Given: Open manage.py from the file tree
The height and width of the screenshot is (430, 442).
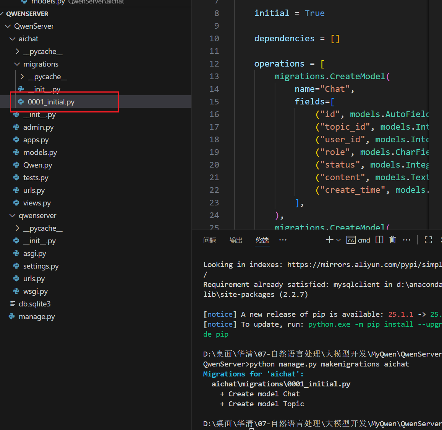Looking at the screenshot, I should tap(37, 316).
